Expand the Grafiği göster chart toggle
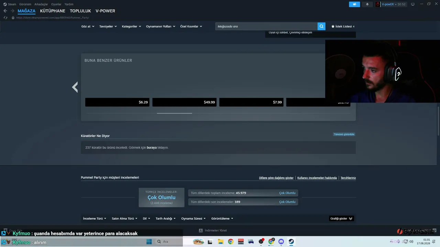Viewport: 440px width, 247px height. 341,219
